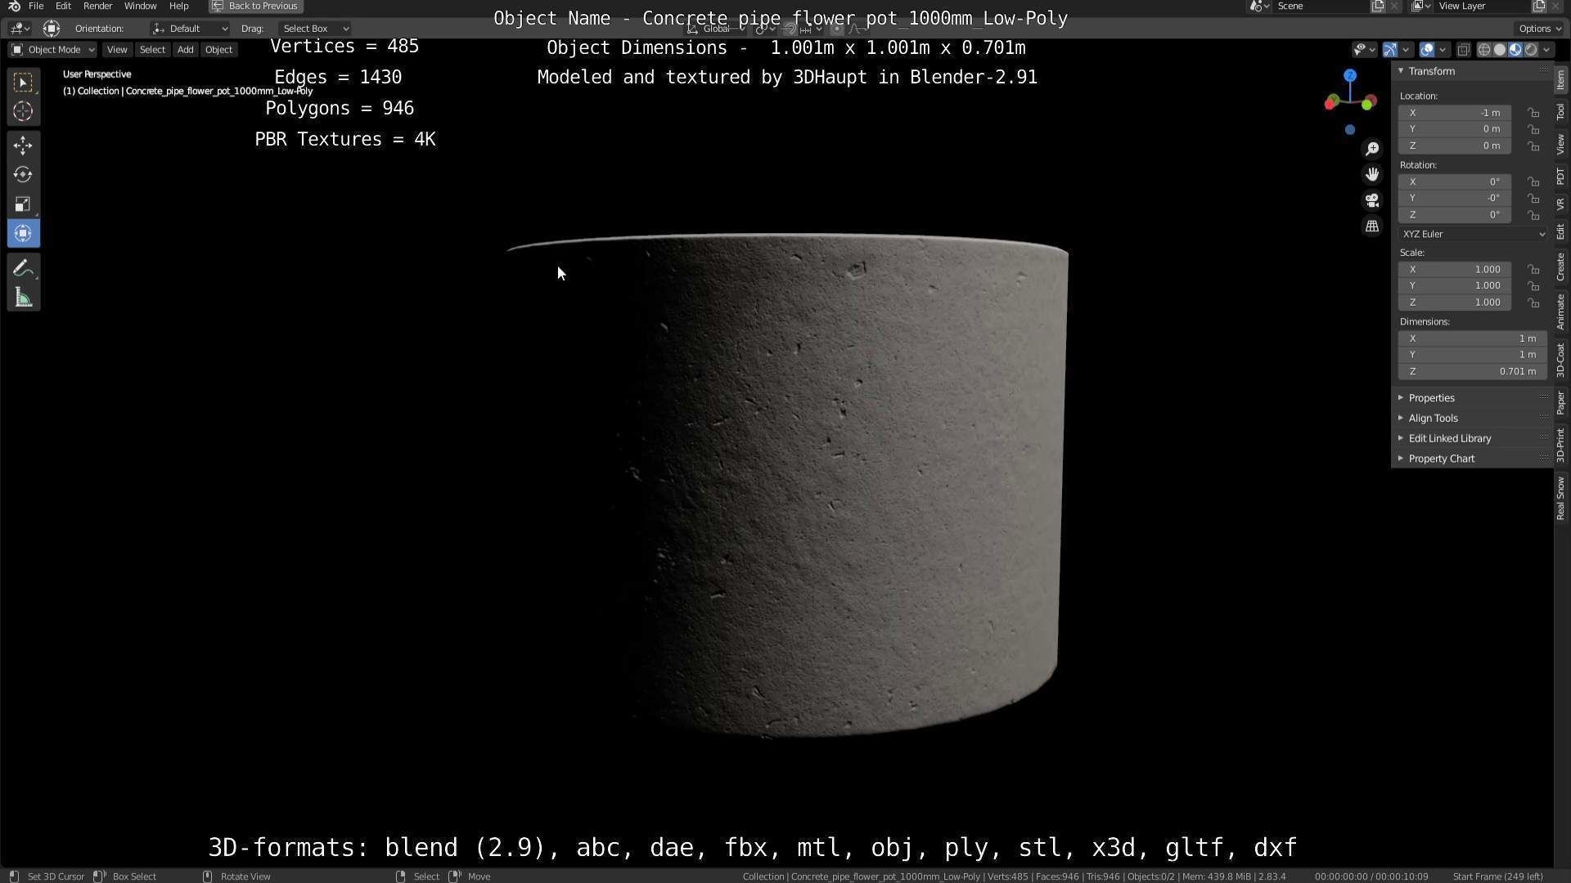
Task: Open the Orientation Default dropdown
Action: pos(190,29)
